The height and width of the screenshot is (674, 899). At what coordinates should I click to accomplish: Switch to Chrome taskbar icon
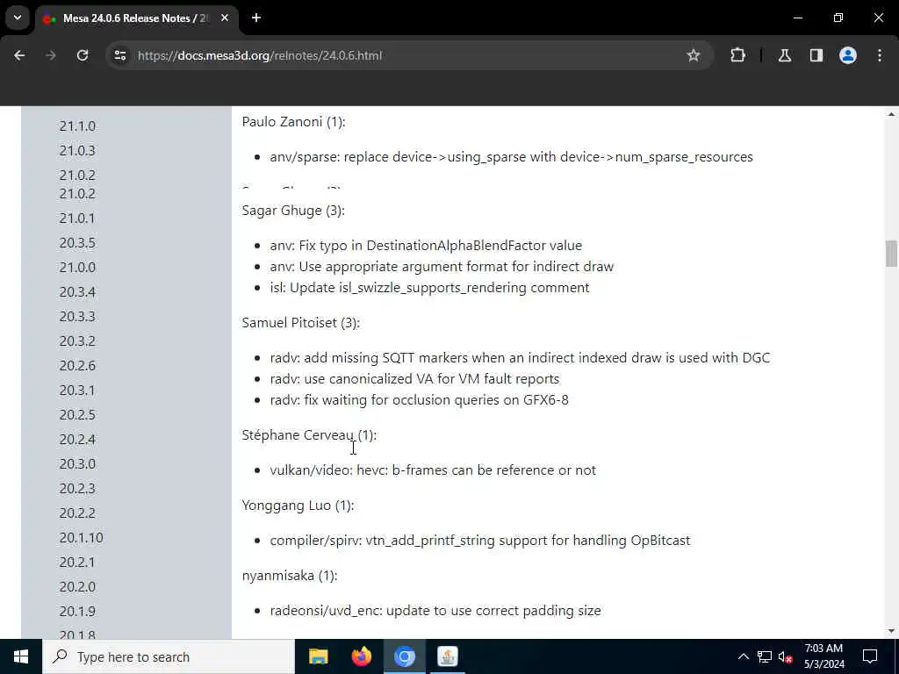coord(404,656)
